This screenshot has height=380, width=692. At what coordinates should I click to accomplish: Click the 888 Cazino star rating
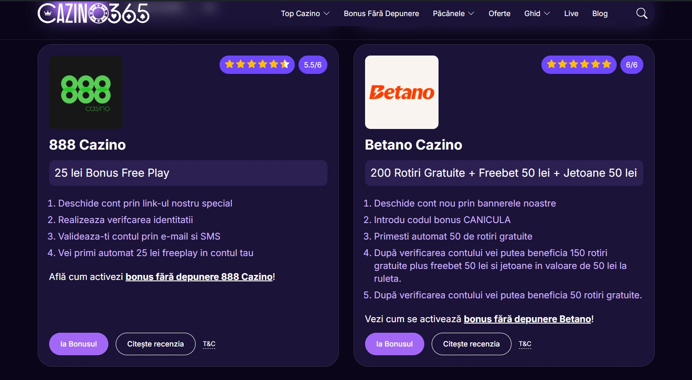pyautogui.click(x=257, y=65)
